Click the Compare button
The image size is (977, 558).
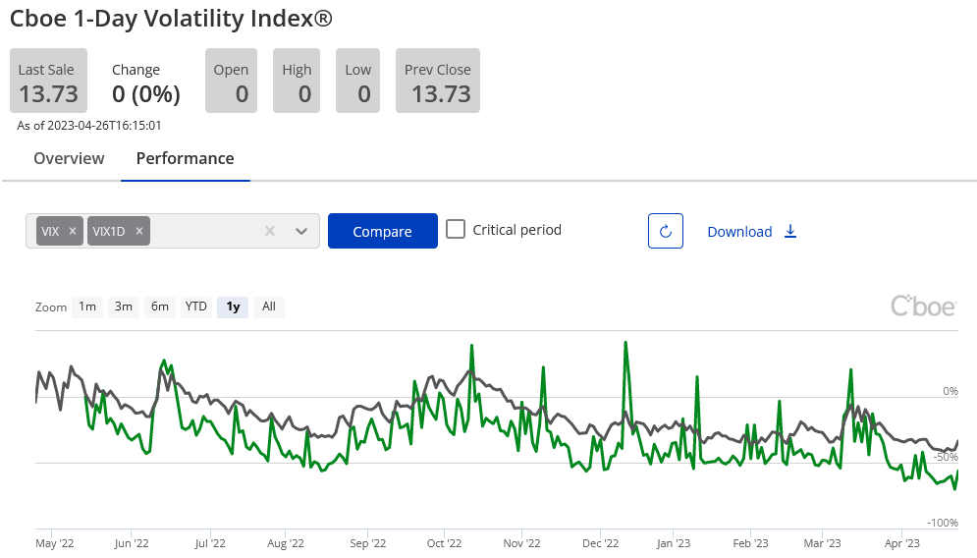(x=383, y=231)
